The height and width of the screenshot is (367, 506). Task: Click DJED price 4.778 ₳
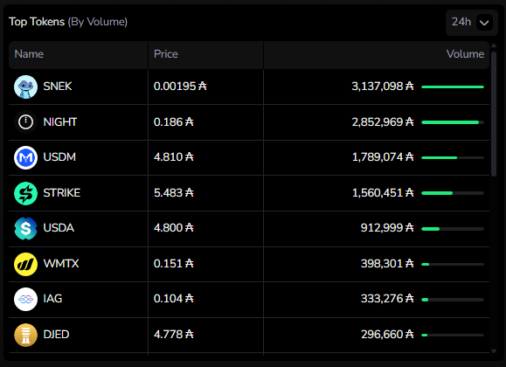click(174, 335)
